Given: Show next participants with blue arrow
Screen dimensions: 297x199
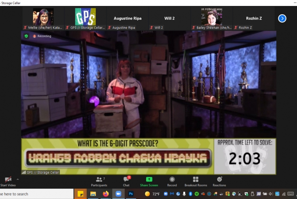Looking at the screenshot, I should click(x=282, y=18).
